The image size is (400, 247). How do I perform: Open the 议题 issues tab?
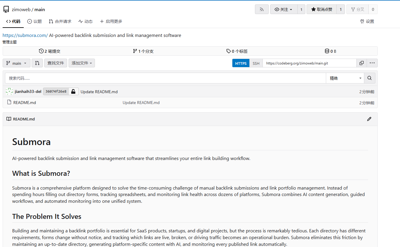point(35,21)
